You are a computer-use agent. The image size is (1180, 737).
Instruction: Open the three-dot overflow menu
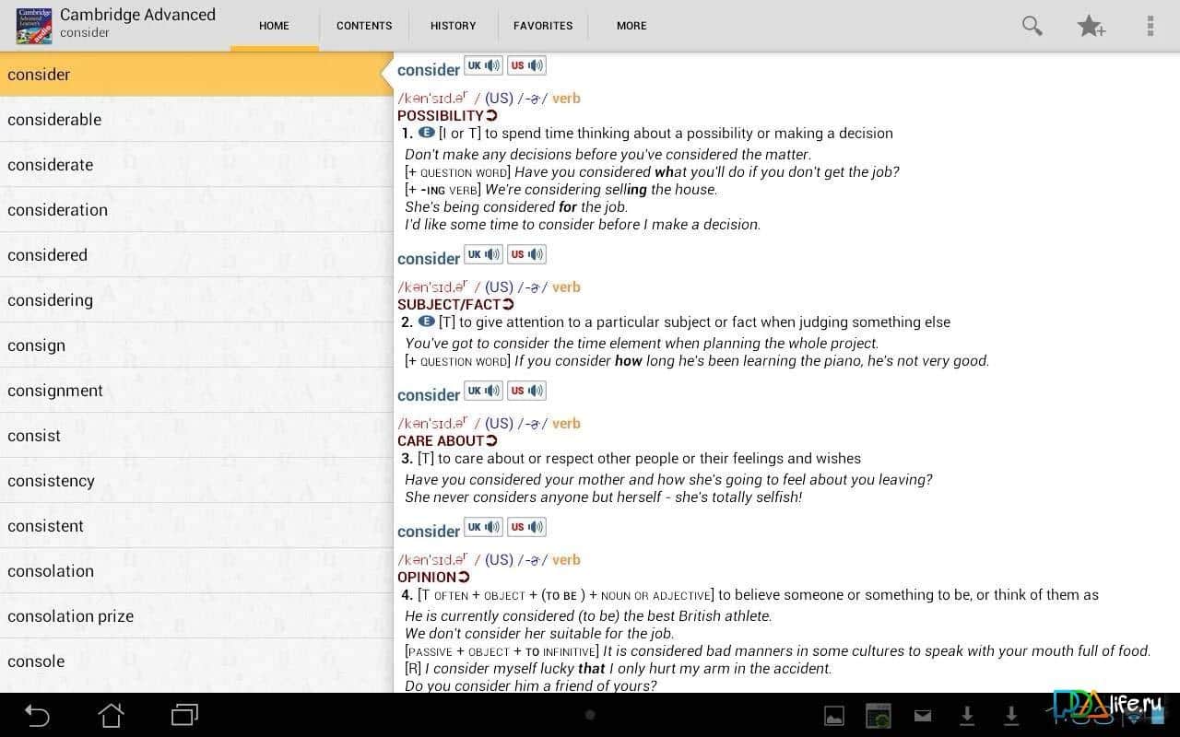[1150, 26]
